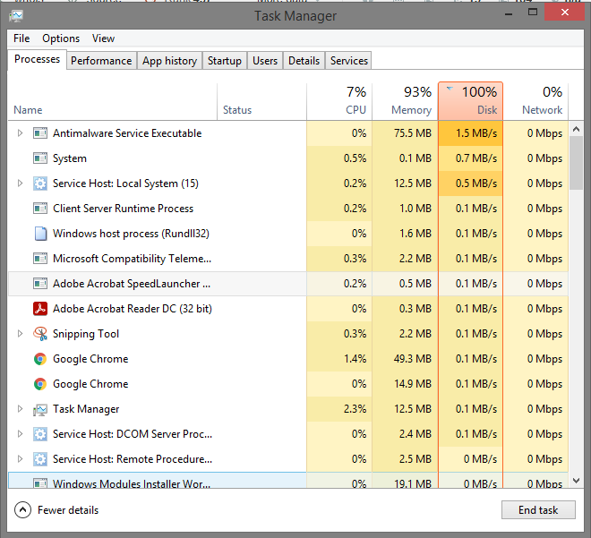Click the 1.4% CPU value for Google Chrome

(355, 359)
